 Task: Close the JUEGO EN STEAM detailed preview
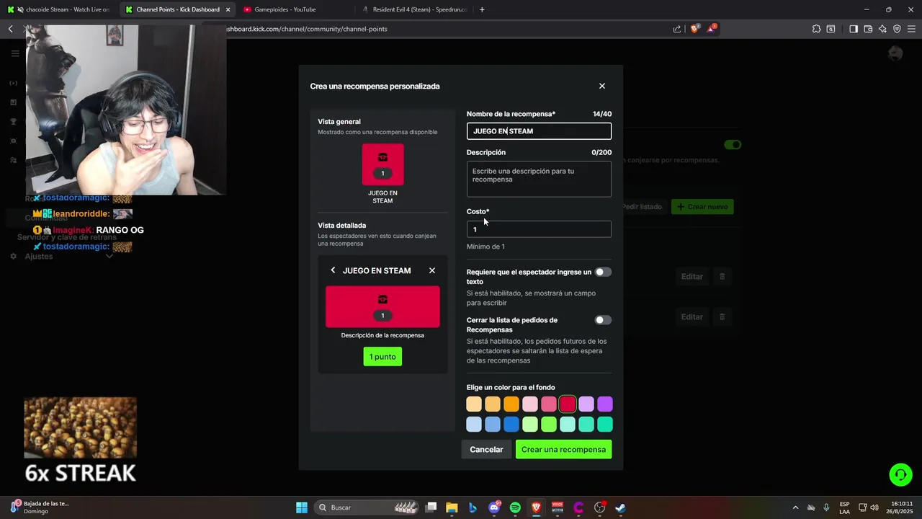pos(432,270)
